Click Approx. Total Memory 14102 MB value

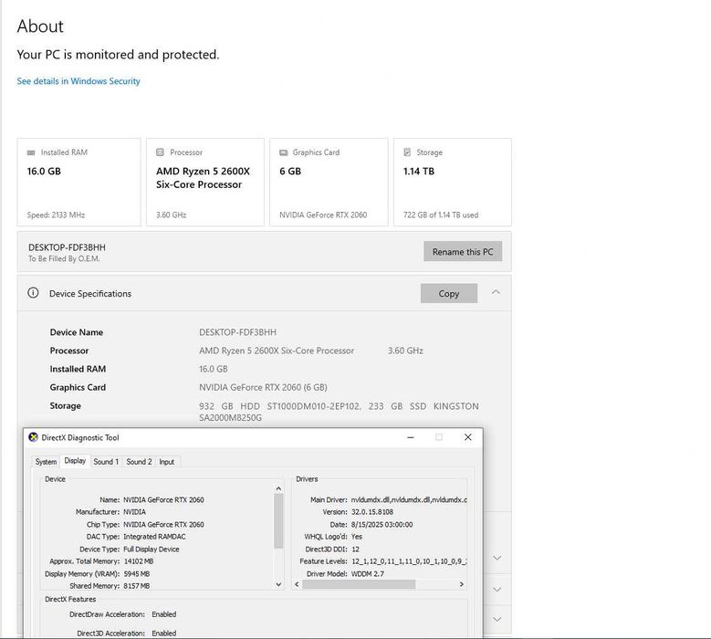coord(139,561)
